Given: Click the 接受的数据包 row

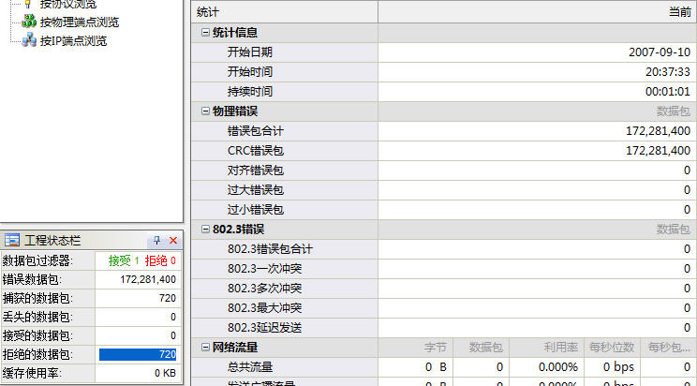Looking at the screenshot, I should click(91, 335).
